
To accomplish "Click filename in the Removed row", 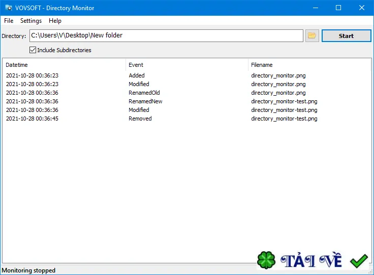I will (284, 119).
